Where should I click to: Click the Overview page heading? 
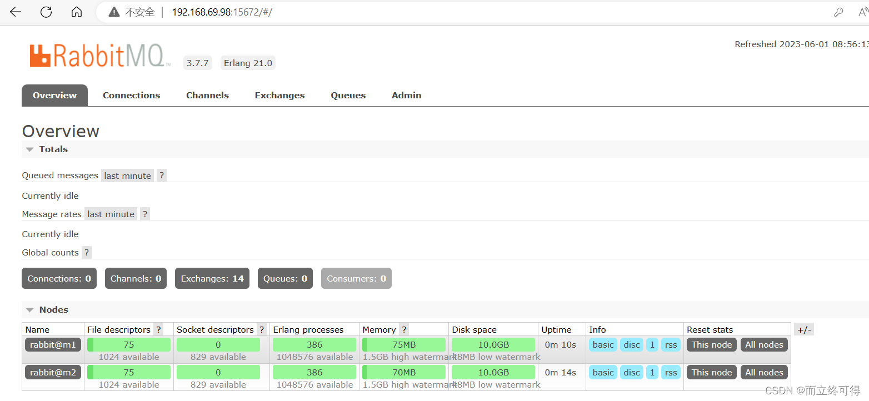click(61, 131)
